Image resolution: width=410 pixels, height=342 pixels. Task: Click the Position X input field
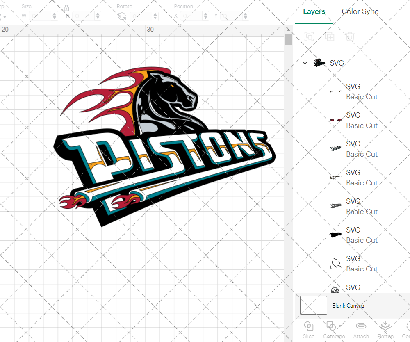[191, 16]
